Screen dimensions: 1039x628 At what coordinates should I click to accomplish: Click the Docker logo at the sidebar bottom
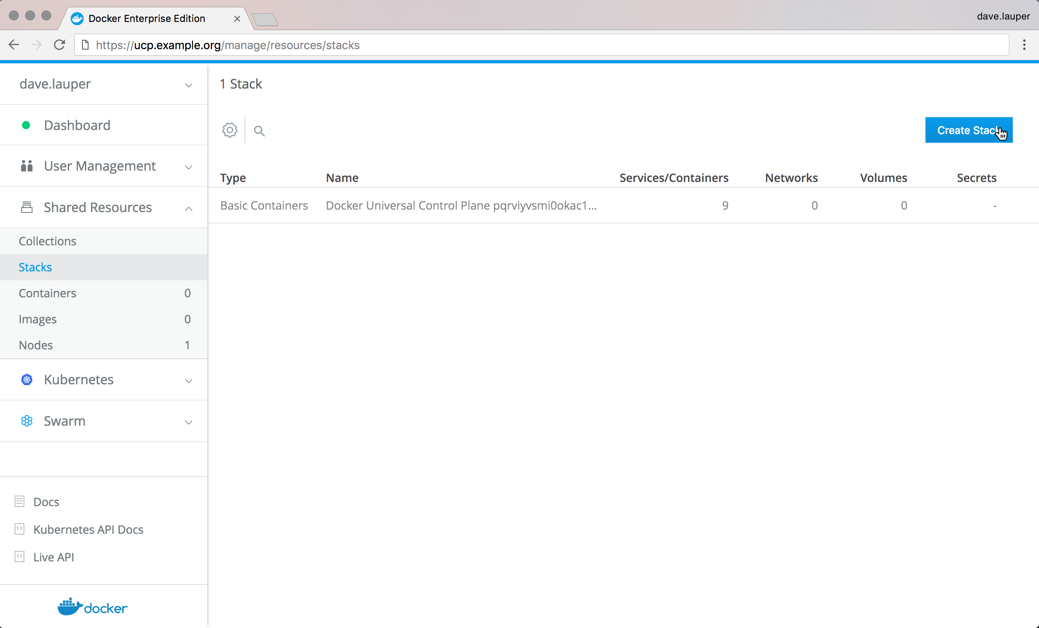(x=92, y=607)
